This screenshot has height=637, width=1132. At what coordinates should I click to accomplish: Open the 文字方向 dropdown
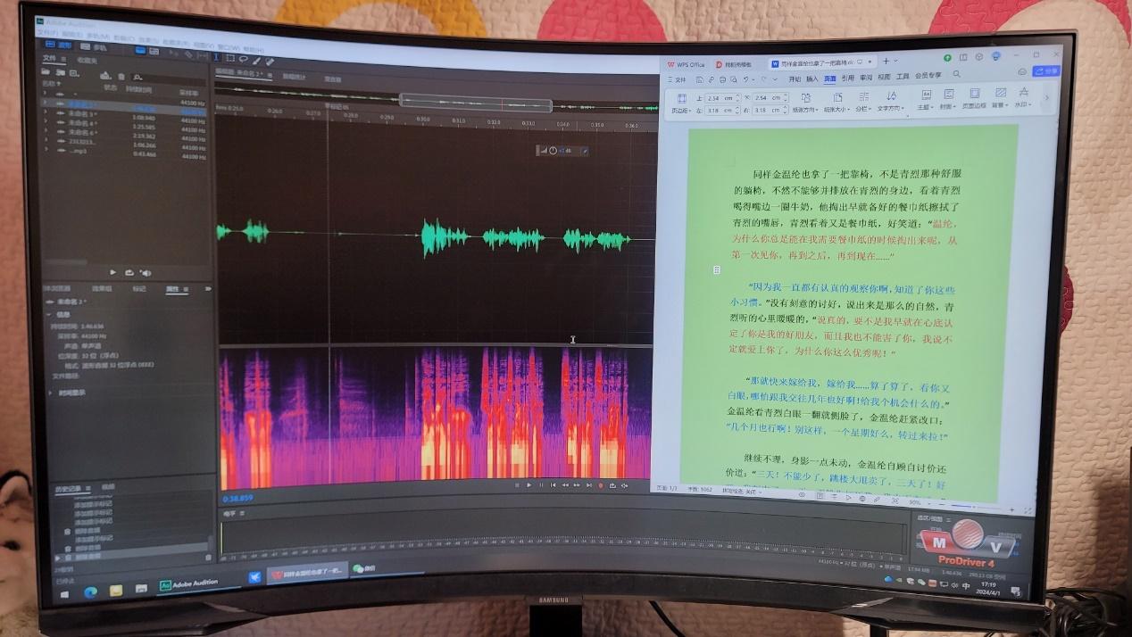click(891, 100)
